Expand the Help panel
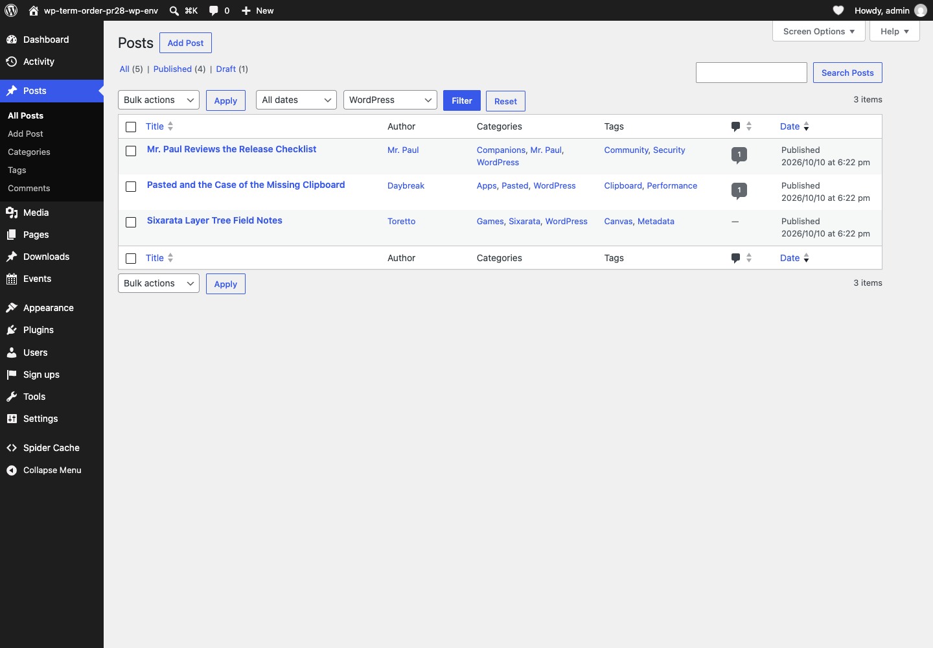 895,31
